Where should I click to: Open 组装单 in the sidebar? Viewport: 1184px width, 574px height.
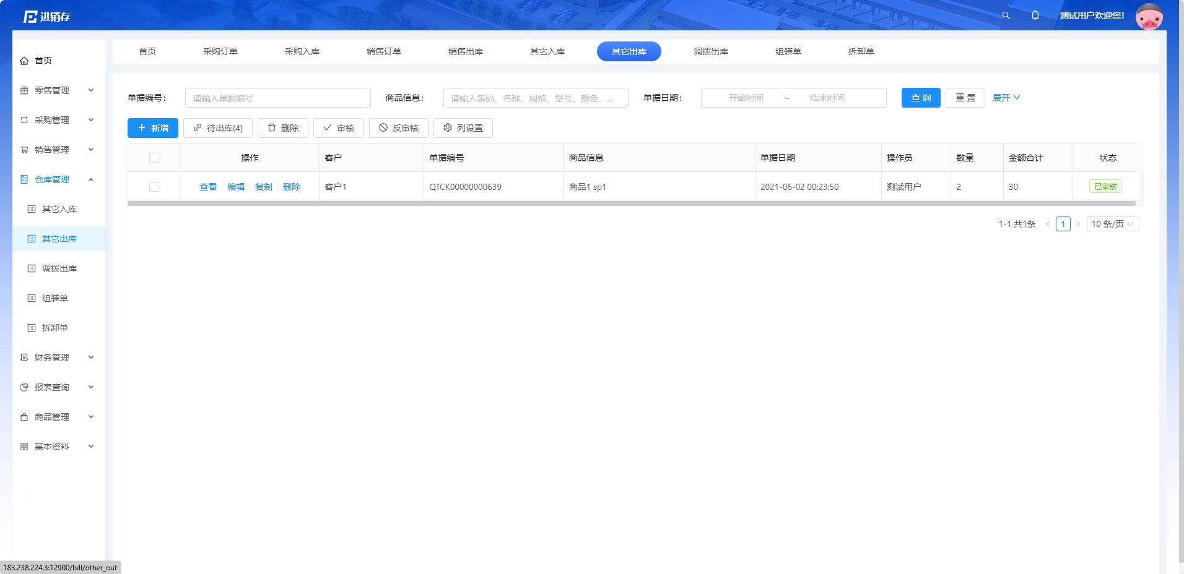(59, 298)
